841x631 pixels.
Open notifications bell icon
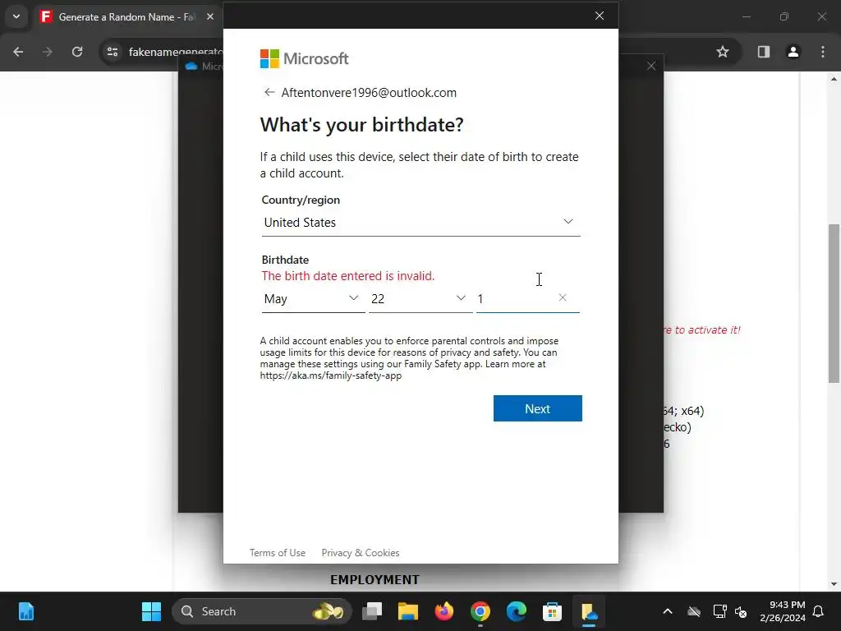pyautogui.click(x=819, y=611)
